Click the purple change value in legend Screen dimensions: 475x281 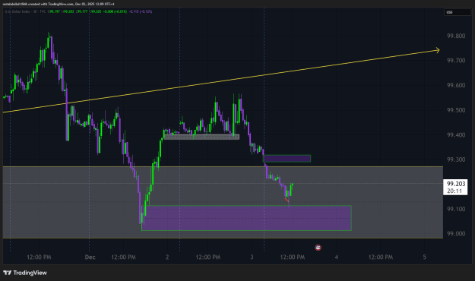[141, 11]
